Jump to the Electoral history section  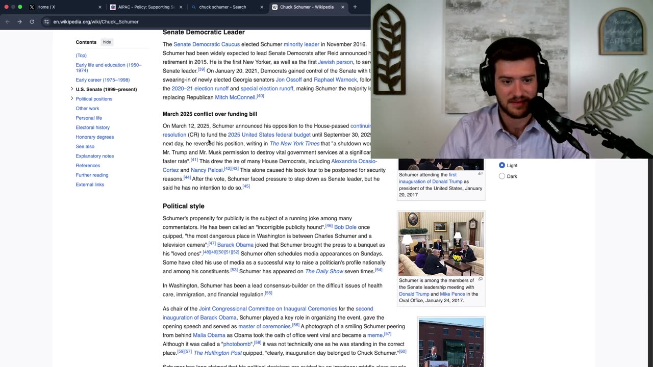pos(92,127)
